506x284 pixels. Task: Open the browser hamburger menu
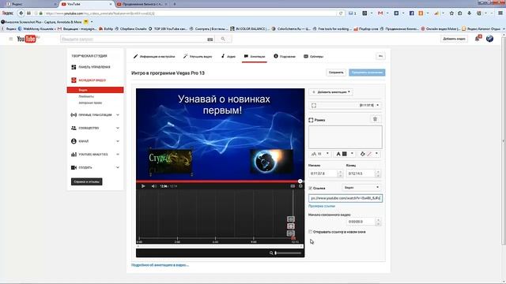(x=500, y=13)
